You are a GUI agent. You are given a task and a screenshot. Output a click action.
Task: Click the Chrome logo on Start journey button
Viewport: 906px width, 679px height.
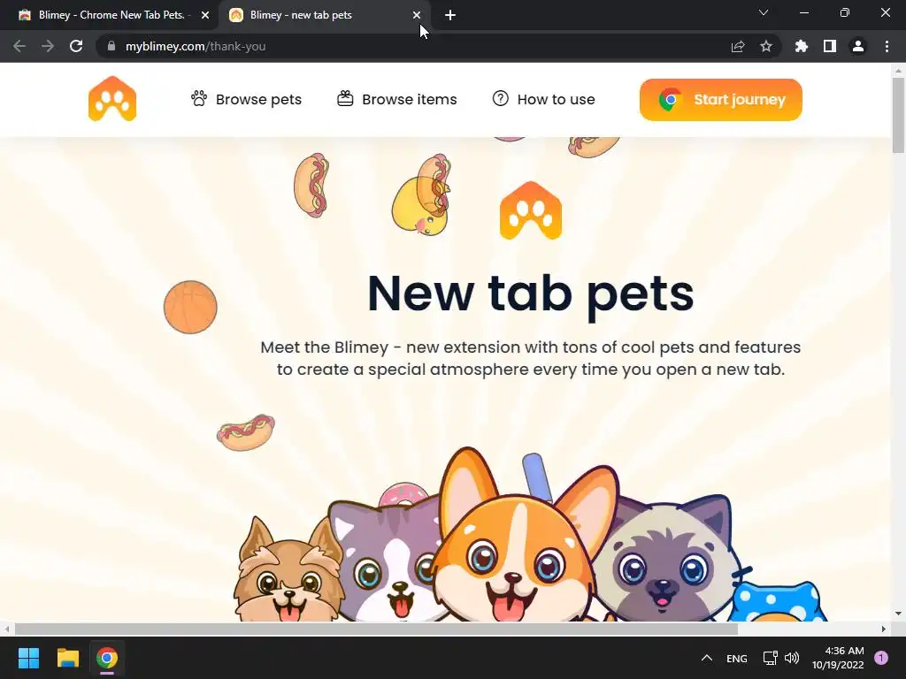671,100
